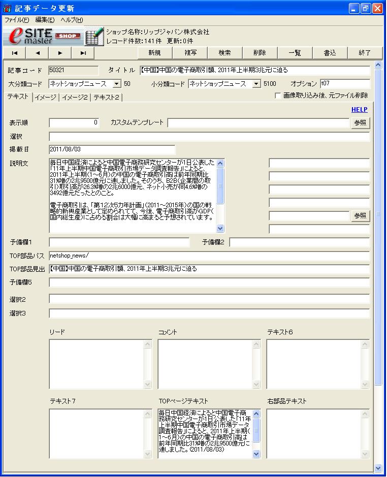
Task: Switch to the テキスト tab
Action: click(x=18, y=97)
